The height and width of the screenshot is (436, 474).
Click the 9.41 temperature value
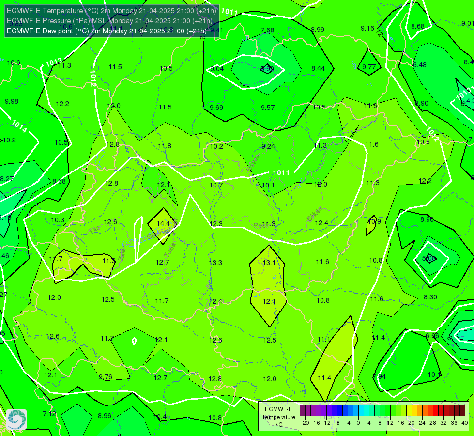click(x=216, y=30)
